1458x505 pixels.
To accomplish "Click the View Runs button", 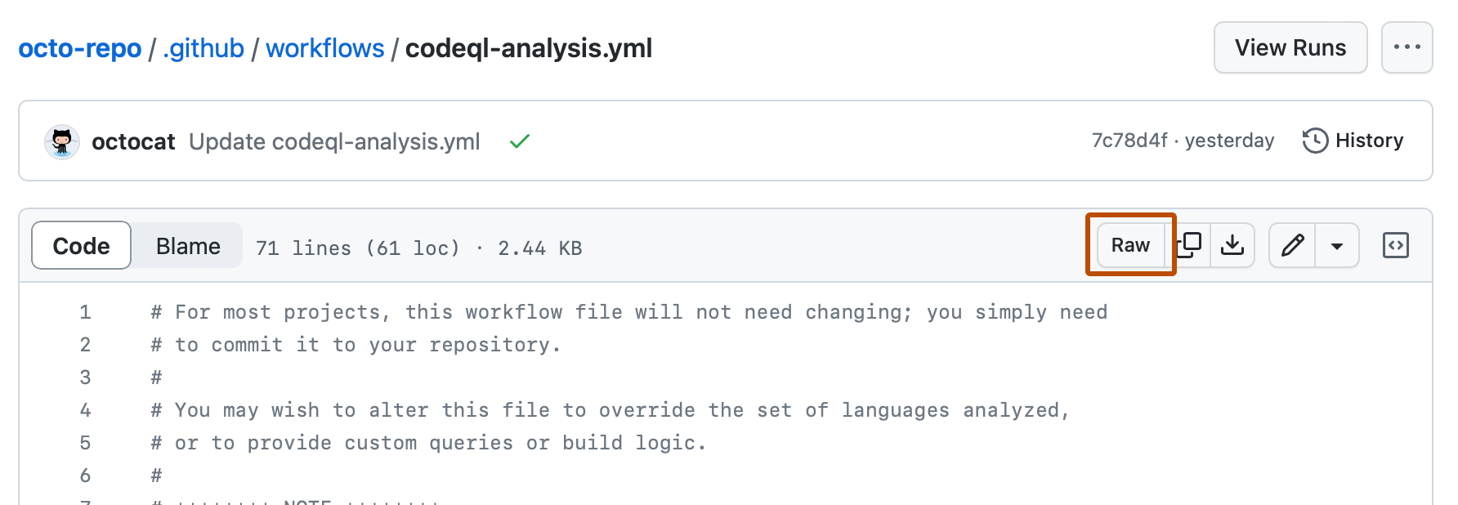I will 1290,47.
